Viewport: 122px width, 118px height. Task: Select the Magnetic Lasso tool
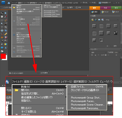(6, 20)
